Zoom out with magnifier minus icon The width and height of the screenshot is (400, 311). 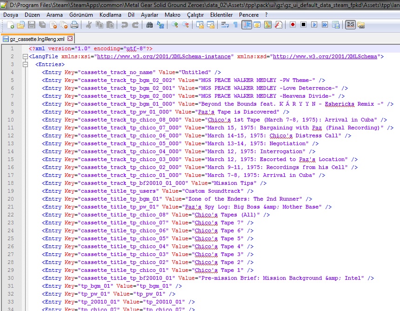click(186, 25)
